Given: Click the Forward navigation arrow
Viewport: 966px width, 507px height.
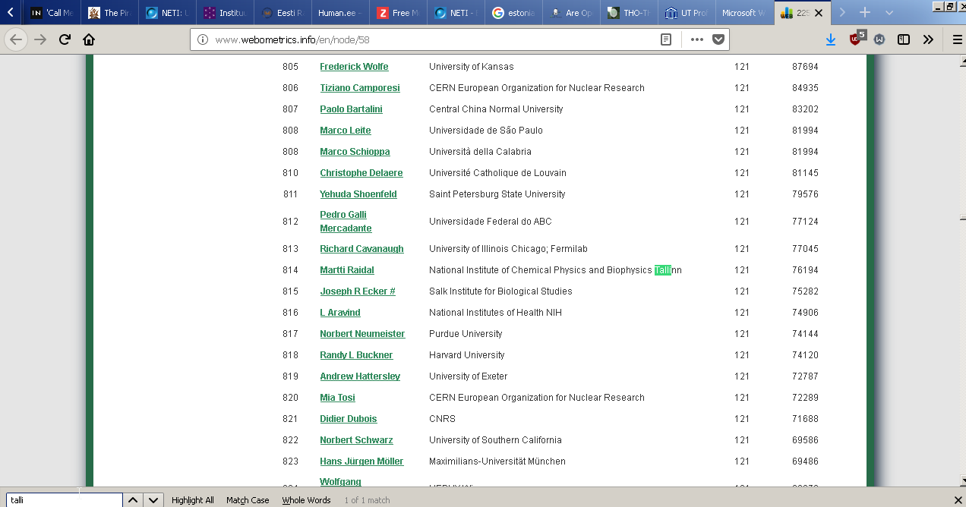Looking at the screenshot, I should pyautogui.click(x=40, y=39).
